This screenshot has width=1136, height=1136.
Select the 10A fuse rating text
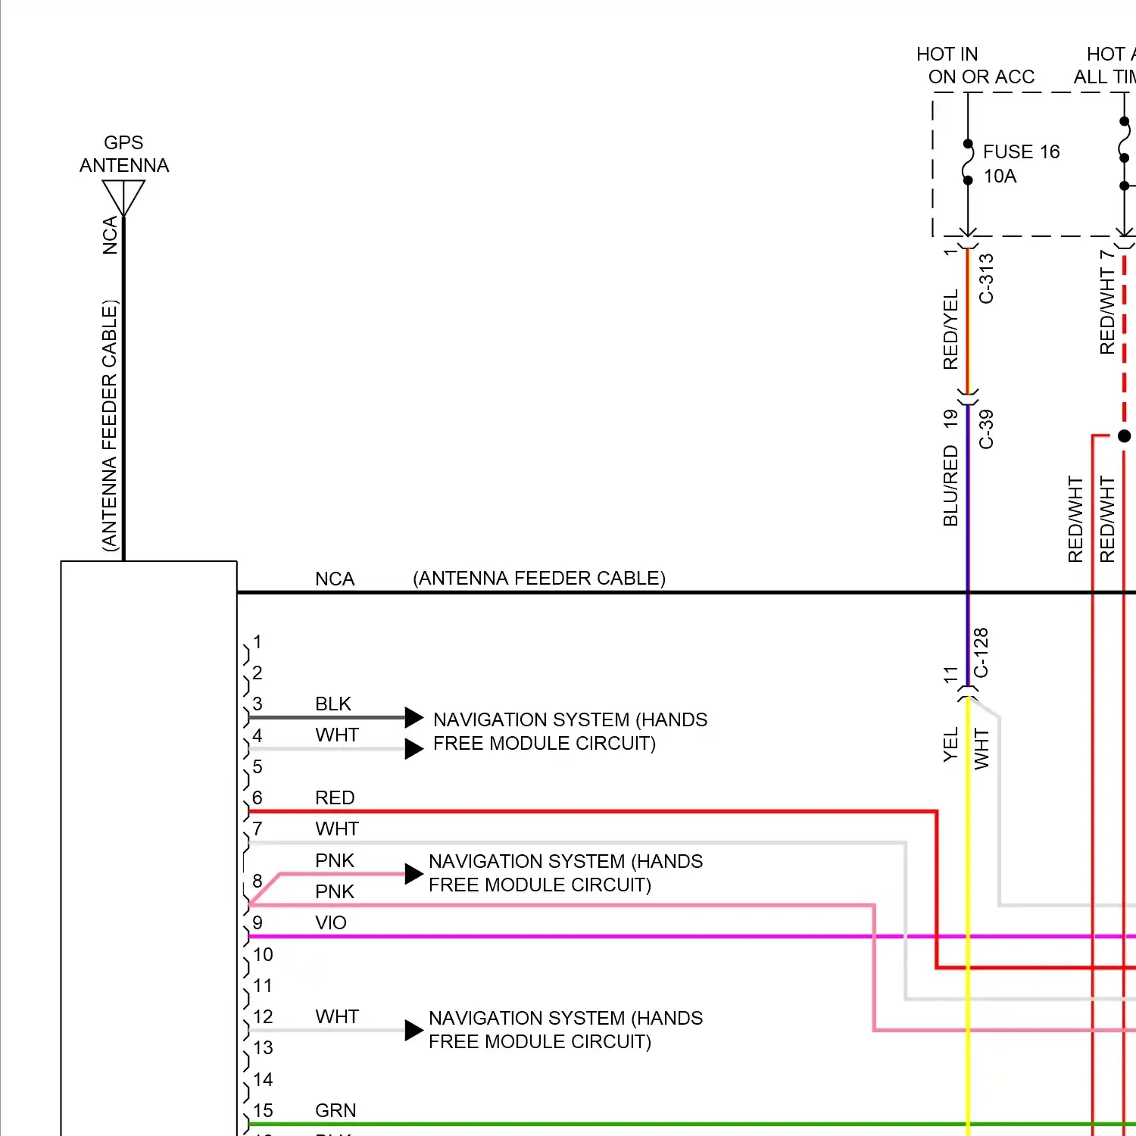point(1000,176)
